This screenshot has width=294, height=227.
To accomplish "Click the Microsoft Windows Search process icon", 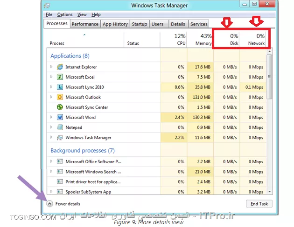I will click(60, 172).
